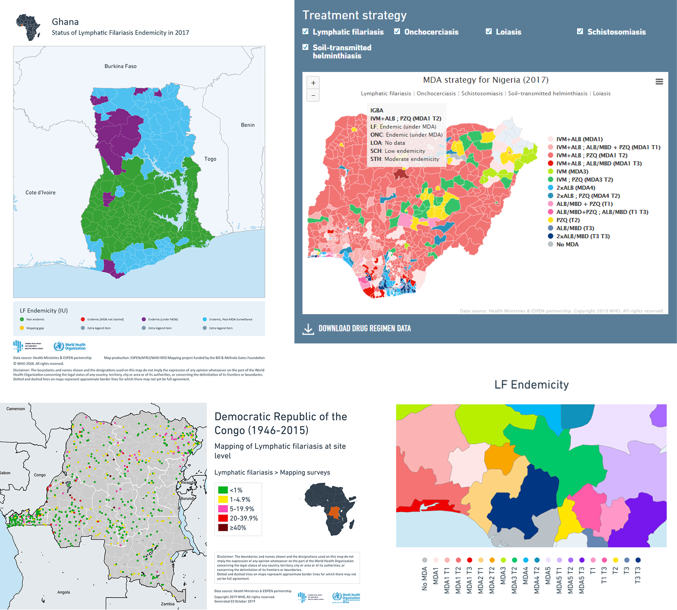
Task: Select Loiasis in the map subtitle
Action: point(601,94)
